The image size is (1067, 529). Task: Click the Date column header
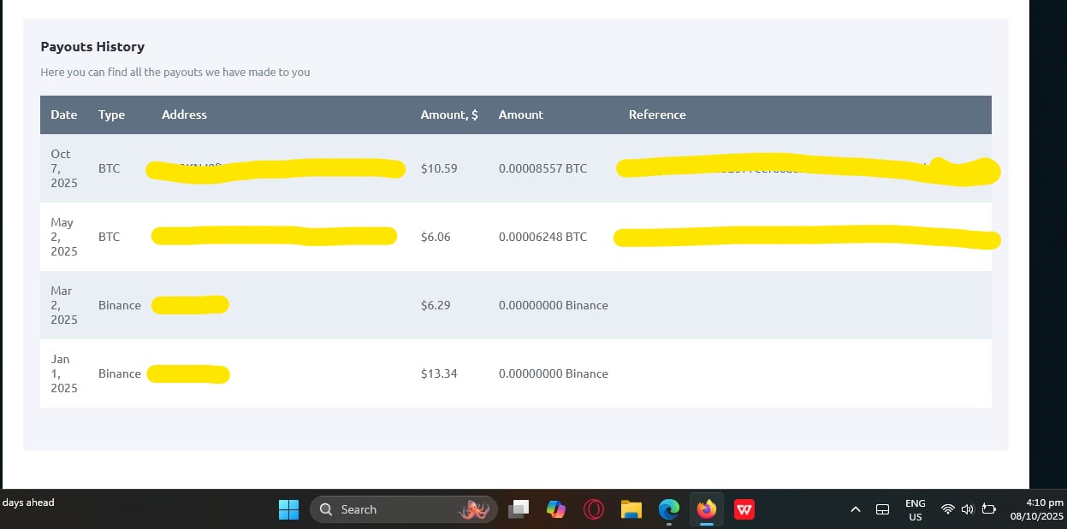(x=63, y=115)
